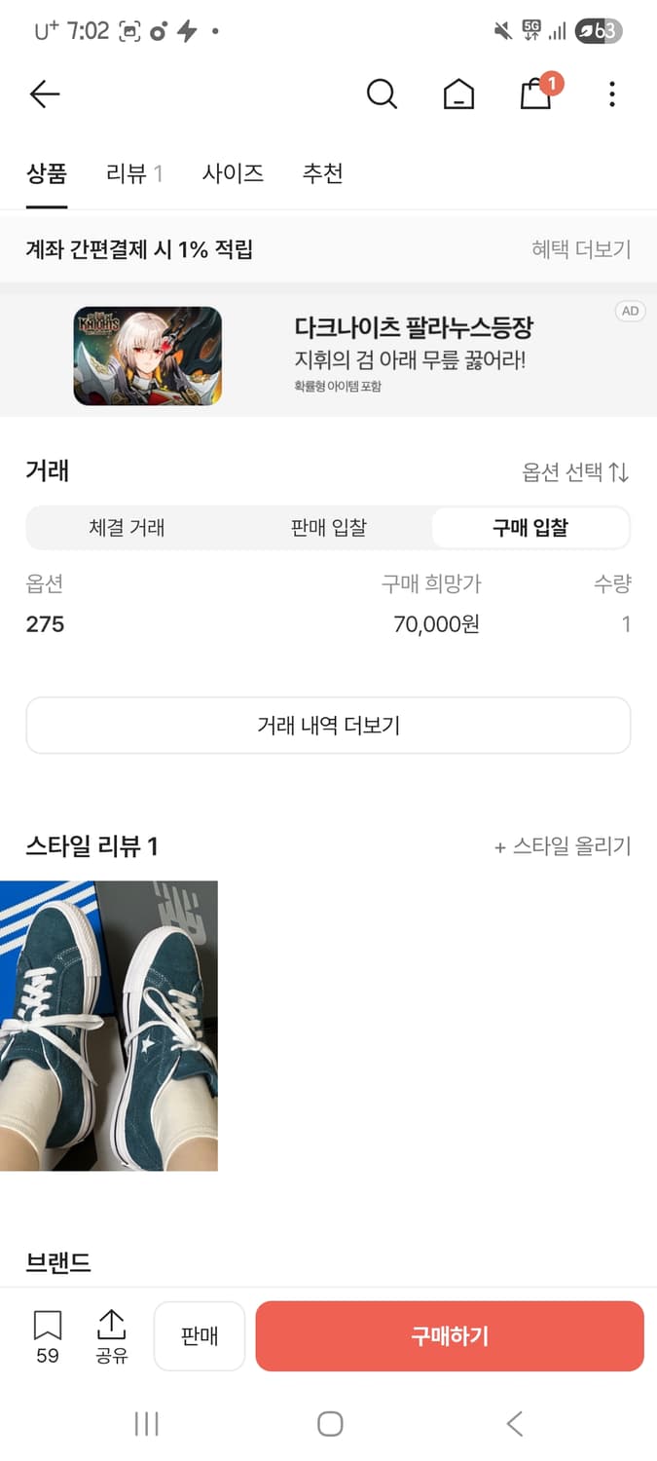Keep 구매 입찰 tab selected
Image resolution: width=657 pixels, height=1461 pixels.
[x=529, y=528]
